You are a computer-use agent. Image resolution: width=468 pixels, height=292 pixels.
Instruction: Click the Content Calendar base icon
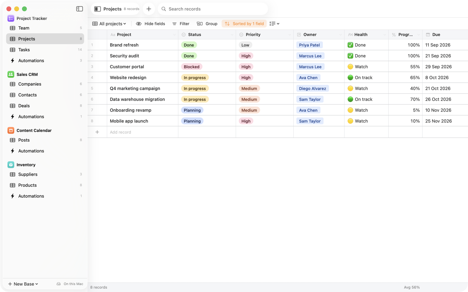pyautogui.click(x=11, y=130)
